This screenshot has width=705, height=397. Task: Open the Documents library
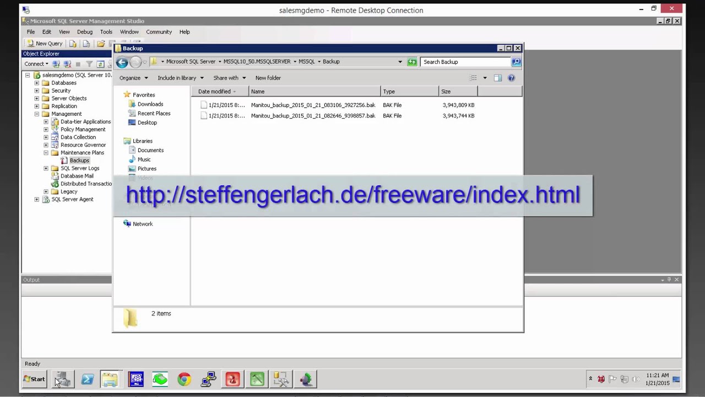point(150,150)
